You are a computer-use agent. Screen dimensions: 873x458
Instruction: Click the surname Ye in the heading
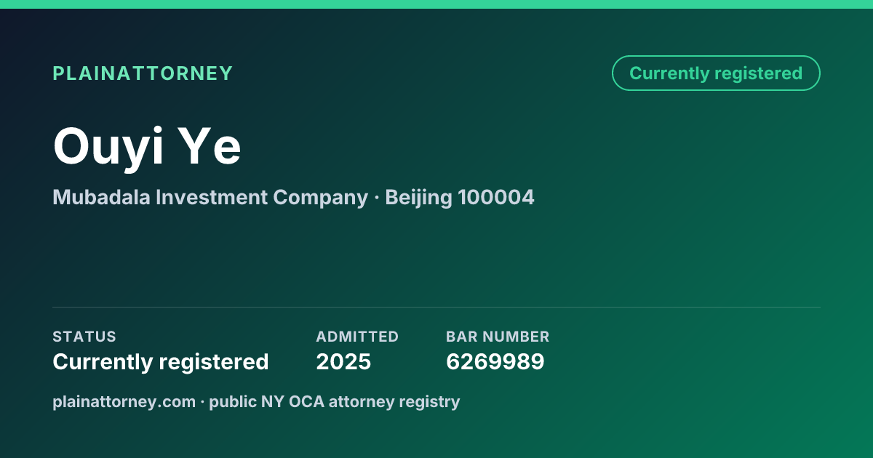tap(211, 145)
